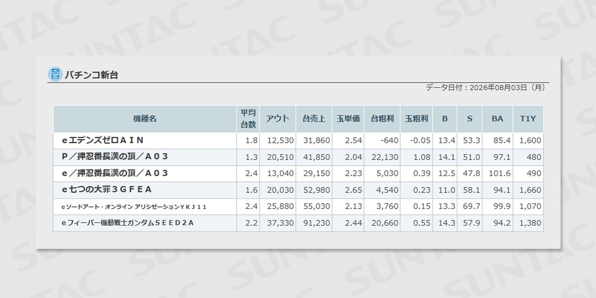This screenshot has height=298, width=596.
Task: Click the T1Y value 1,070
Action: [x=530, y=206]
